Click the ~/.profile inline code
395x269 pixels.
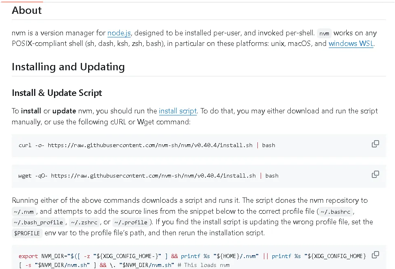coord(131,222)
